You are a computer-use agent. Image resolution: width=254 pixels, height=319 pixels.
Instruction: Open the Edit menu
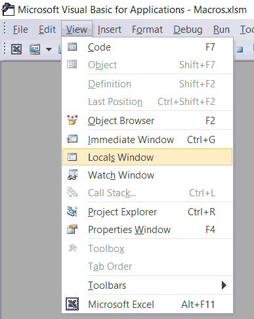(x=47, y=30)
